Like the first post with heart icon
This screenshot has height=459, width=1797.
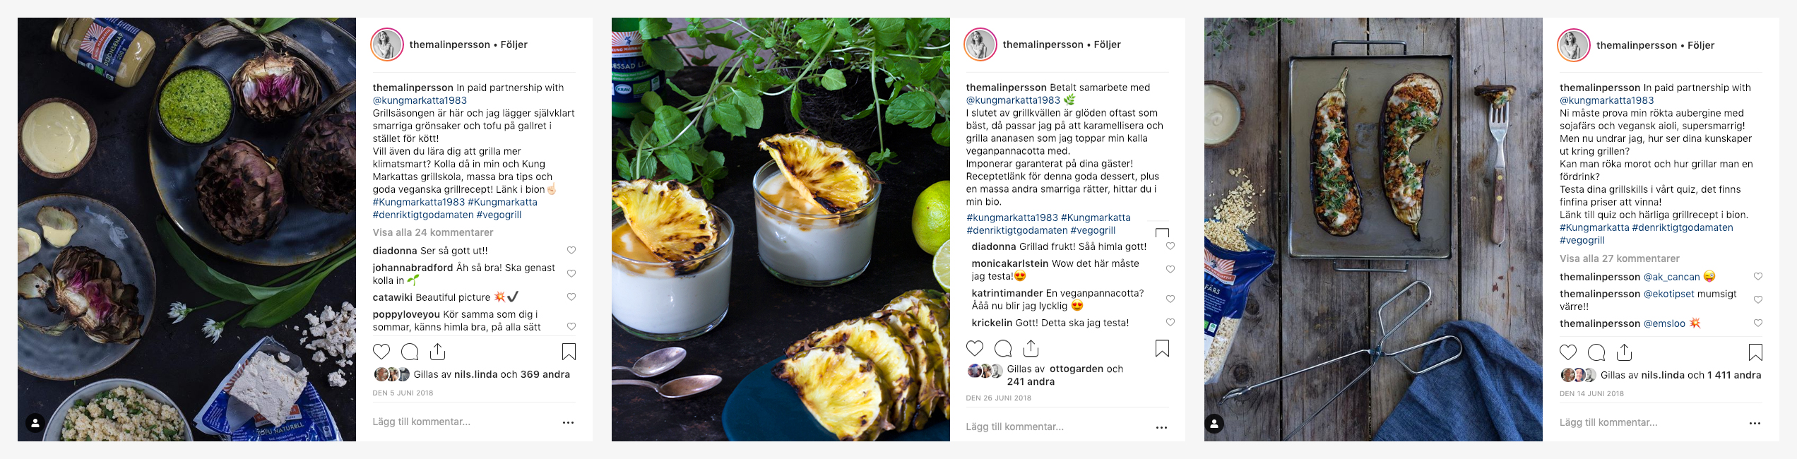pos(381,352)
